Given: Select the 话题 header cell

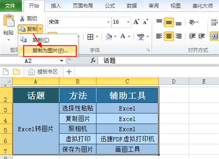Looking at the screenshot, I should 36,95.
